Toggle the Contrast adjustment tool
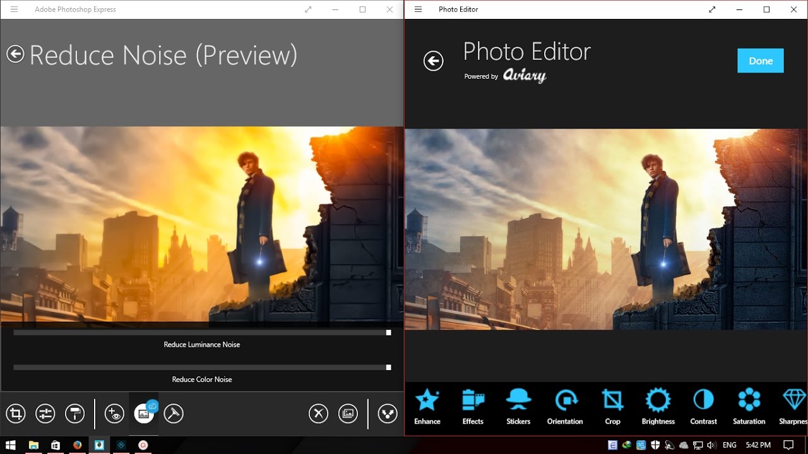Image resolution: width=808 pixels, height=454 pixels. [703, 407]
